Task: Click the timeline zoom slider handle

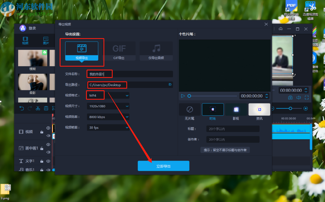Action: point(290,108)
